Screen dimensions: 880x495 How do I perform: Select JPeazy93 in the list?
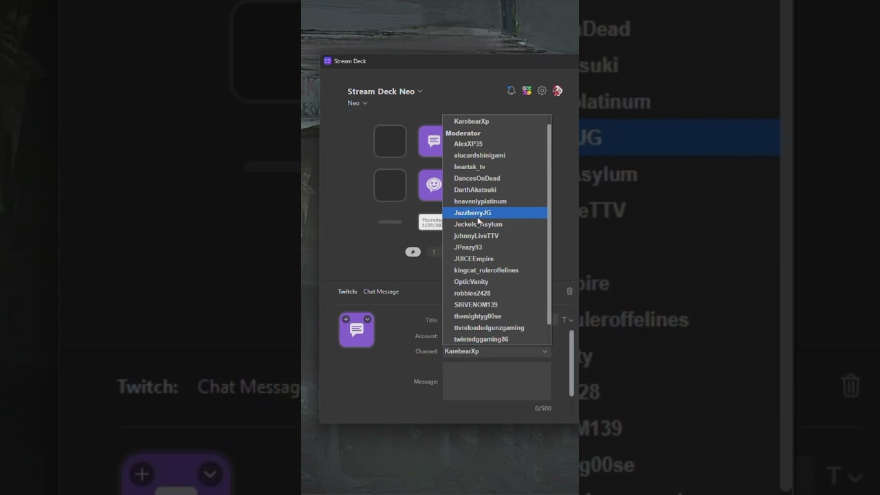(x=494, y=247)
